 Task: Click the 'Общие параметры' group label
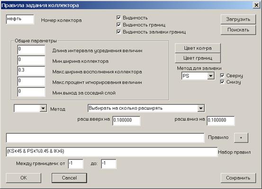coord(36,41)
